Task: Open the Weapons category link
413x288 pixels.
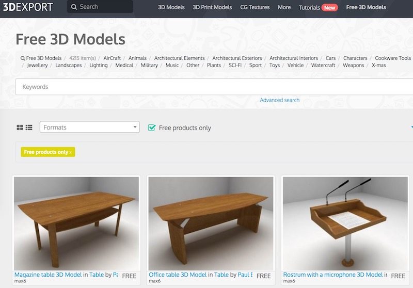Action: 353,65
